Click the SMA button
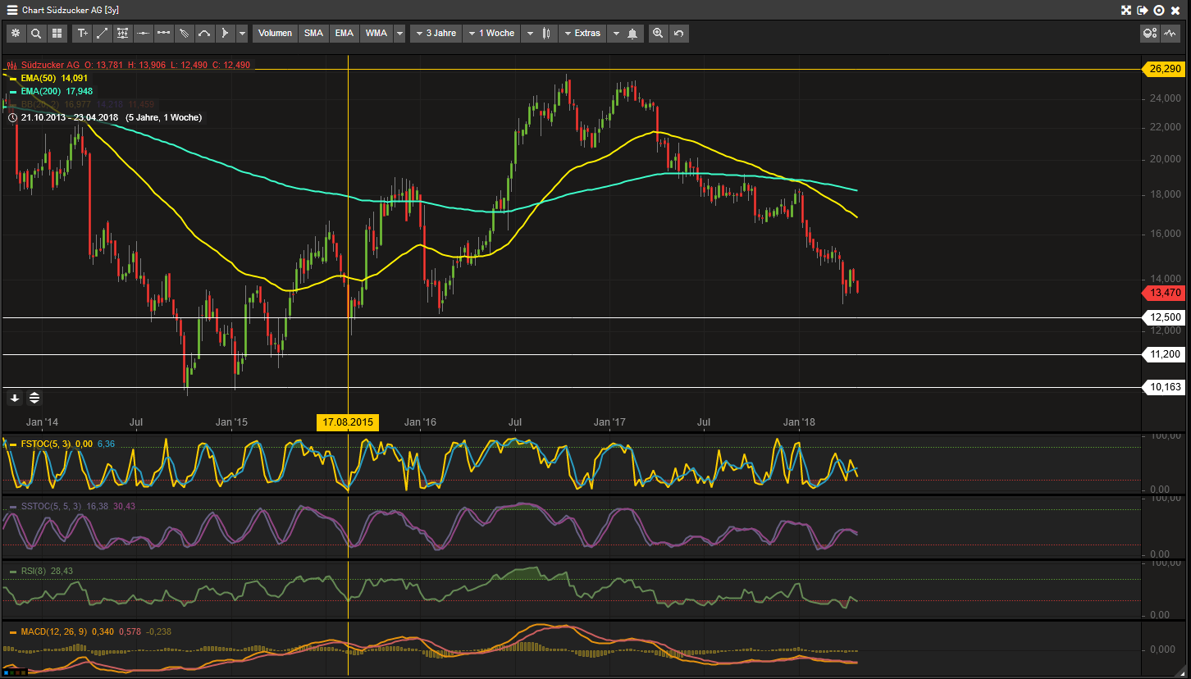1191x679 pixels. [313, 34]
